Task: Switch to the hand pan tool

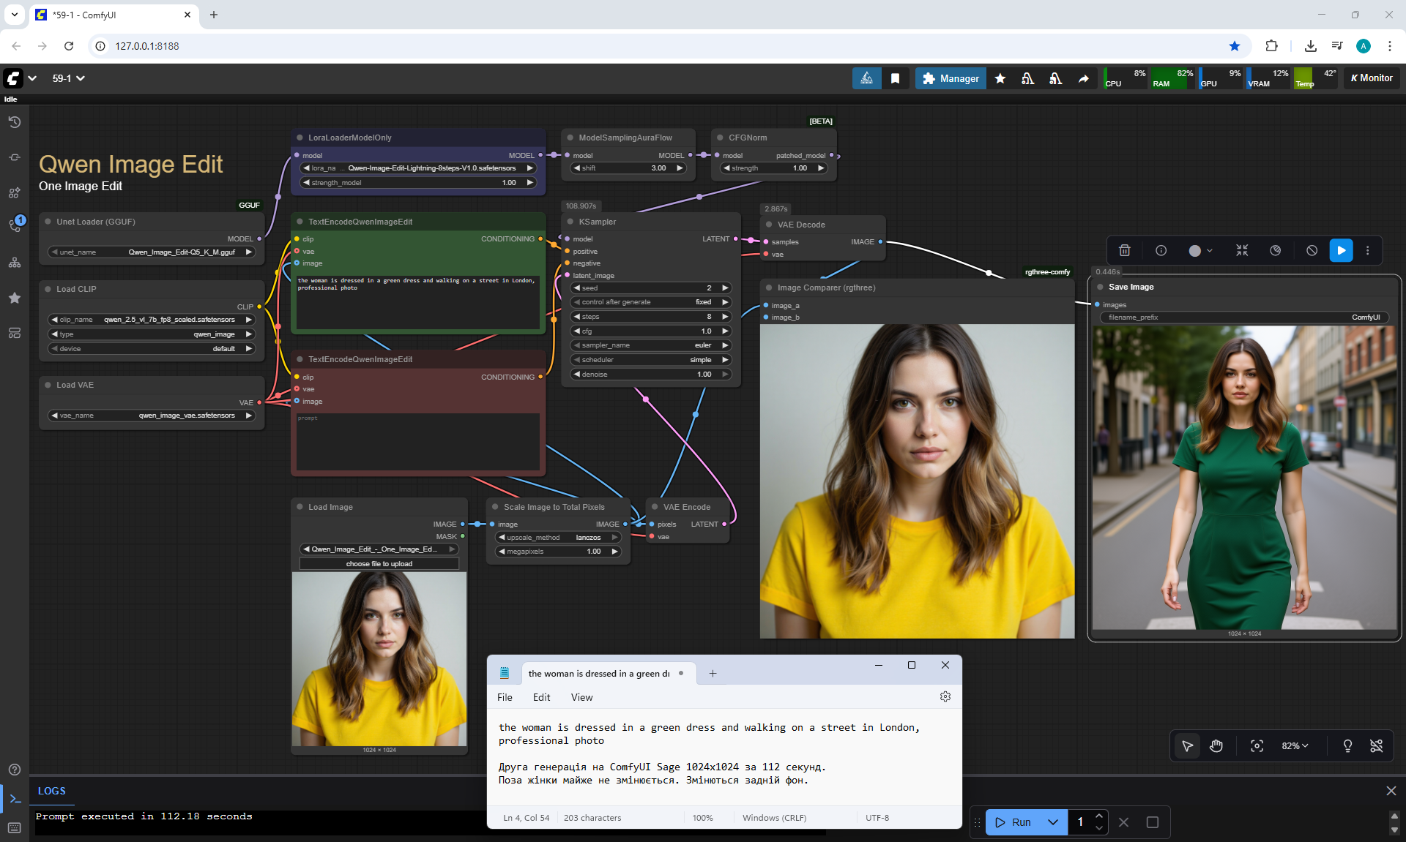Action: tap(1216, 745)
